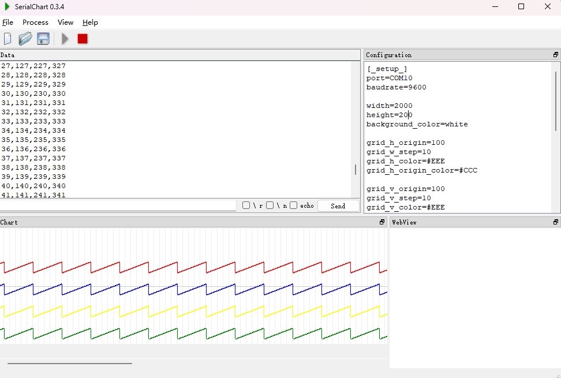Save configuration with floppy disk icon
561x378 pixels.
click(x=43, y=39)
